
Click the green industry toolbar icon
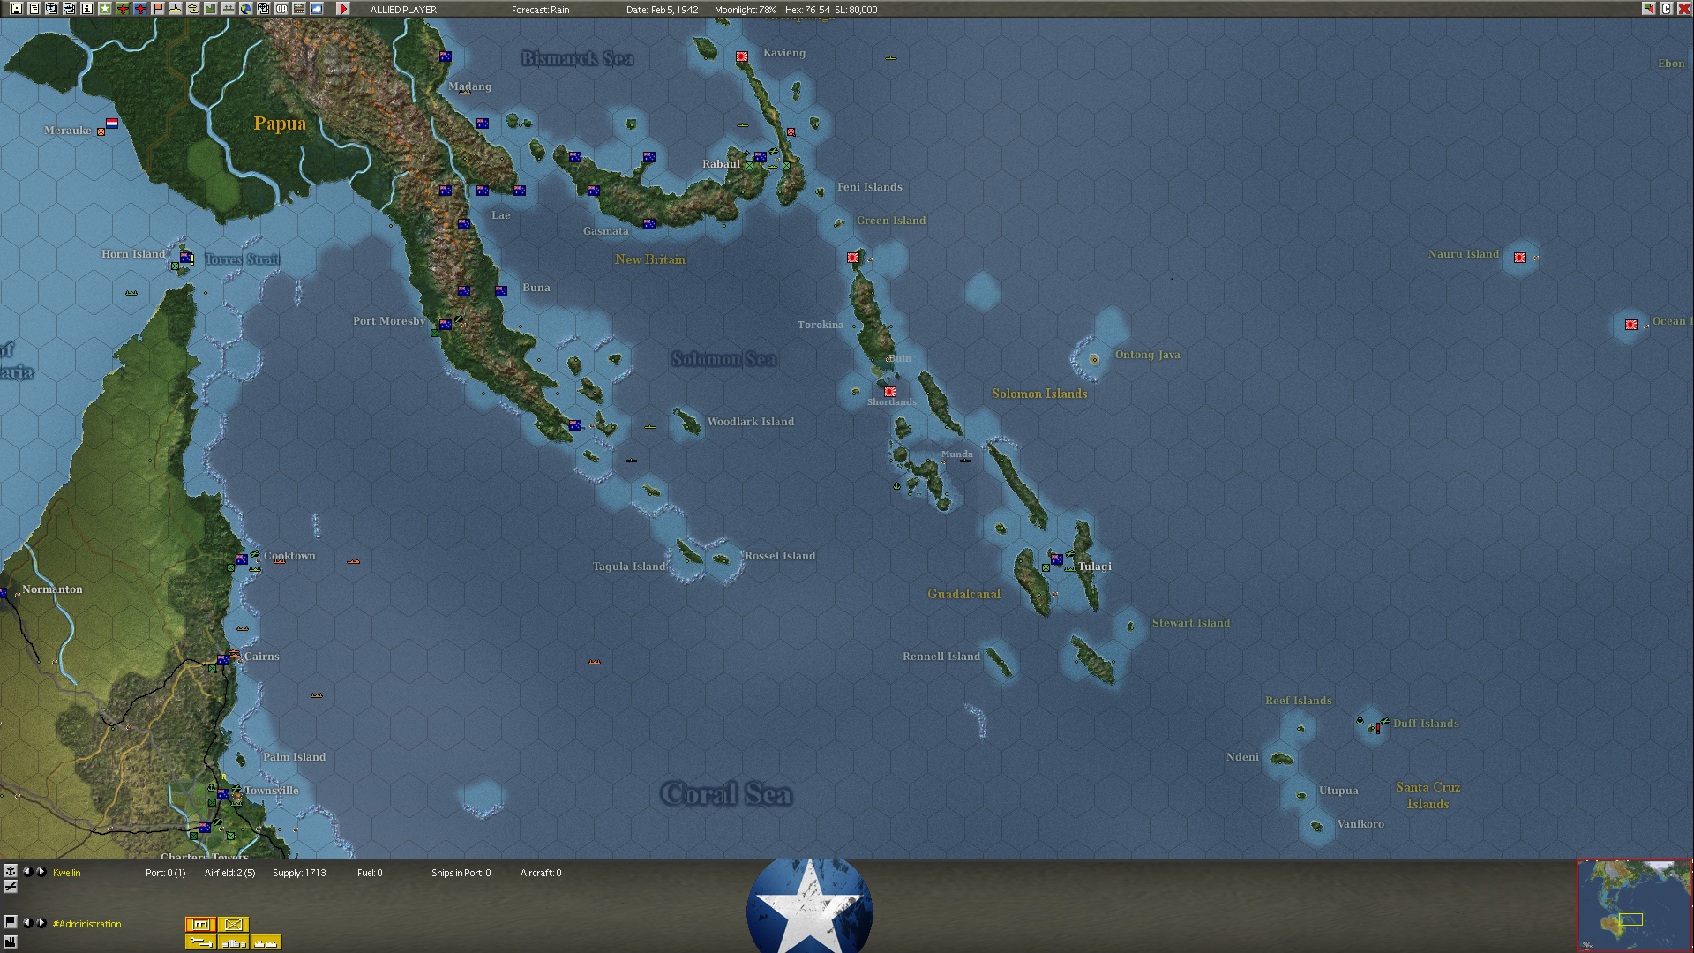coord(211,9)
